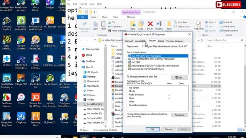Click Cut in Explorer ribbon

(x=112, y=22)
